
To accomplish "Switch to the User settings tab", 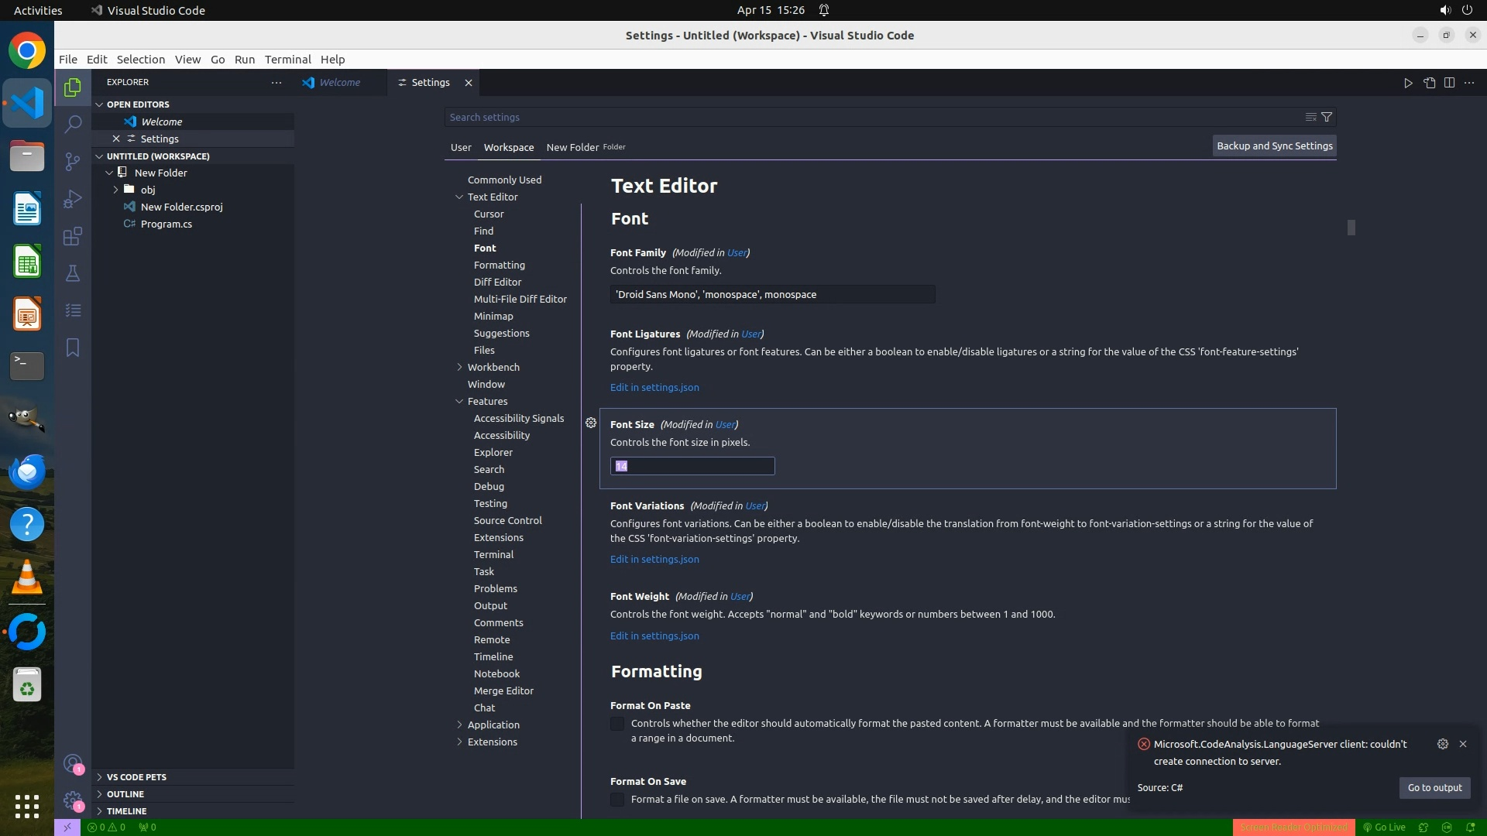I will (461, 147).
